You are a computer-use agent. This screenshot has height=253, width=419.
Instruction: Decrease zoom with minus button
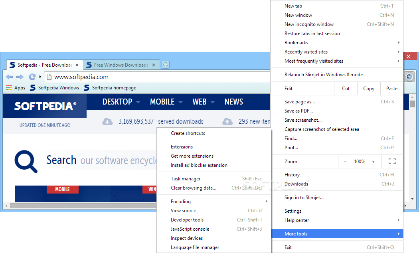click(x=345, y=162)
